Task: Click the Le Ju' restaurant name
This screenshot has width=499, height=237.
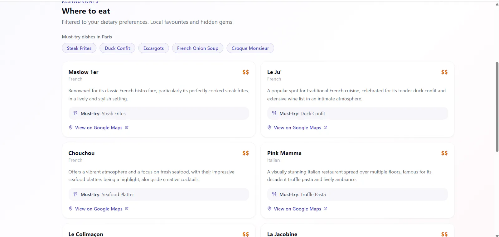Action: click(274, 72)
